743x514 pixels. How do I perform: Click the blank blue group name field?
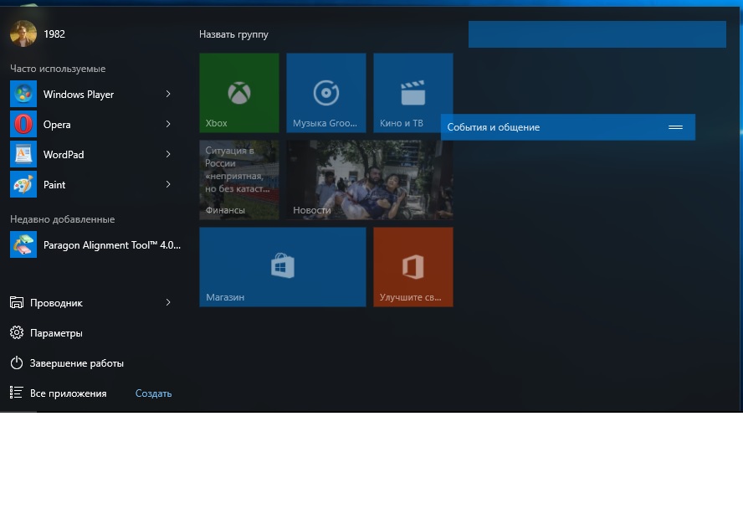click(x=597, y=34)
